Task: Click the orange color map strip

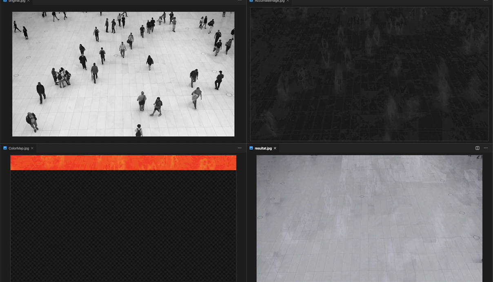Action: pos(123,163)
